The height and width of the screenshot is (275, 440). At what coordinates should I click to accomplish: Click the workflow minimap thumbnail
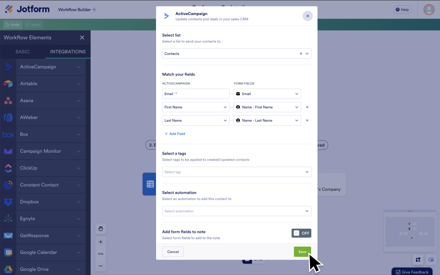point(409,232)
